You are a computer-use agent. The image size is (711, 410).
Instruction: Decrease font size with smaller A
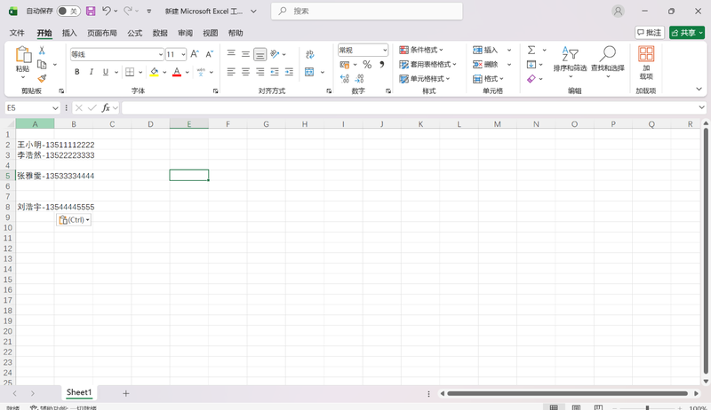(x=209, y=54)
